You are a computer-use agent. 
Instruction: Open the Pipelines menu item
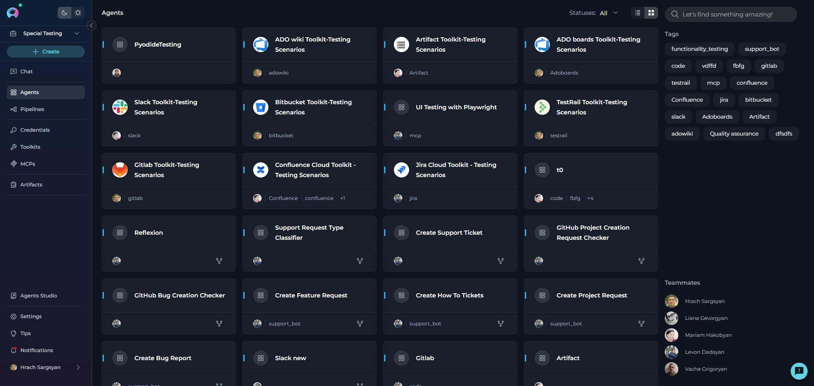click(x=32, y=109)
